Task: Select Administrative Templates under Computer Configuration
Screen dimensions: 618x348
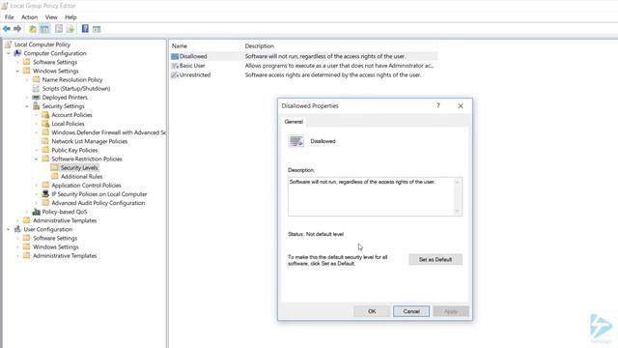Action: point(65,220)
